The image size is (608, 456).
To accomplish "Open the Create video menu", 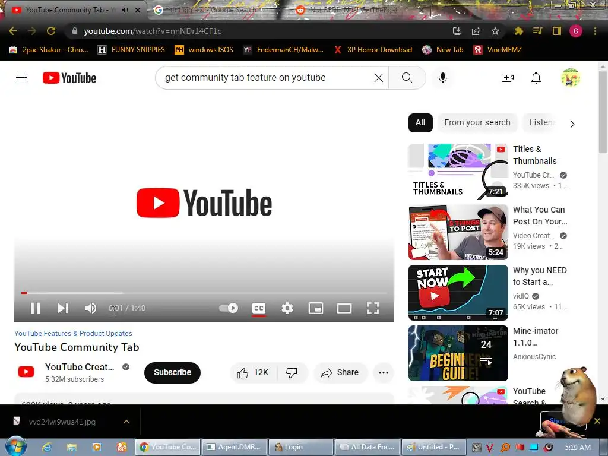I will [x=507, y=78].
